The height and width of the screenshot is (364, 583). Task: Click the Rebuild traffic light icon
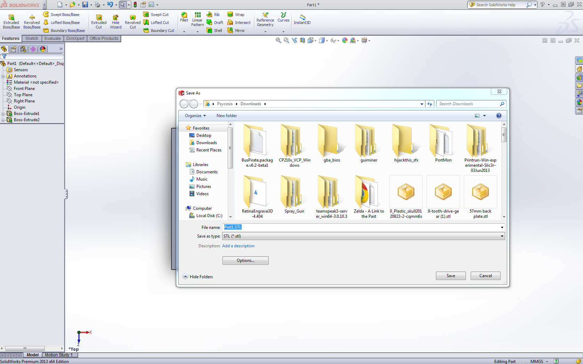[135, 5]
